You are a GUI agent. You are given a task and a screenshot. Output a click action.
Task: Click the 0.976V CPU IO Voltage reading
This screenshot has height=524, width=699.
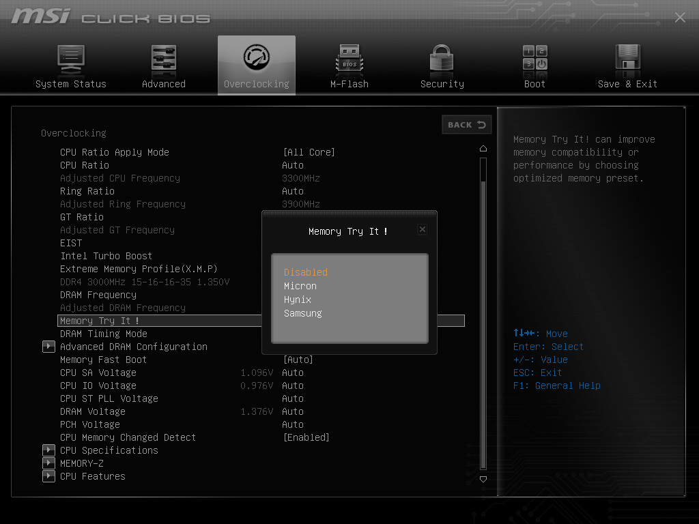pyautogui.click(x=257, y=385)
